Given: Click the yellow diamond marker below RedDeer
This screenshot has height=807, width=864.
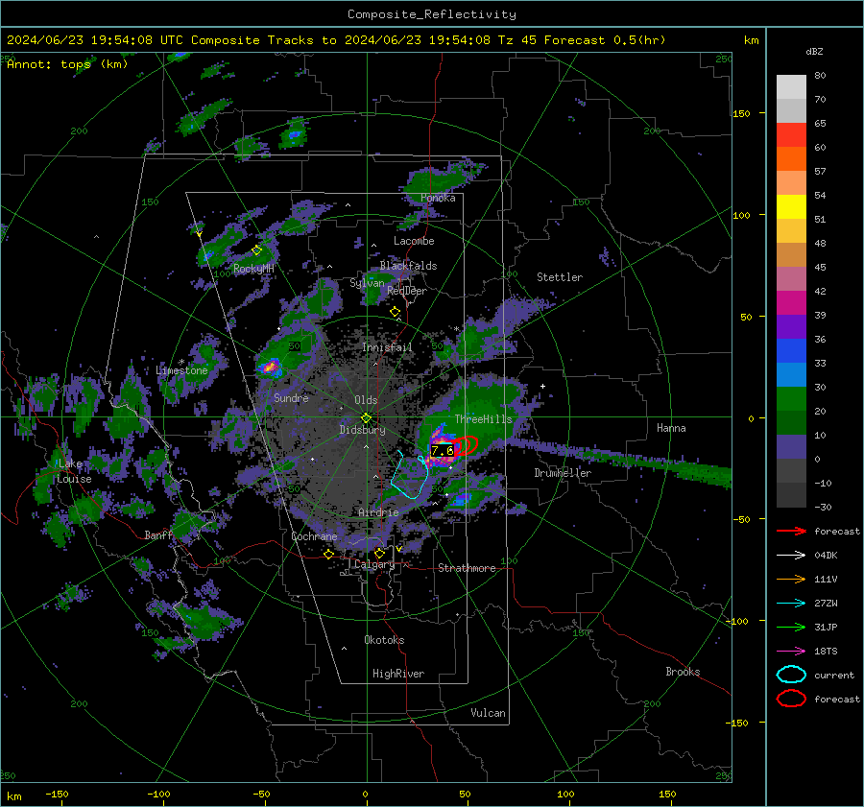Looking at the screenshot, I should coord(396,312).
